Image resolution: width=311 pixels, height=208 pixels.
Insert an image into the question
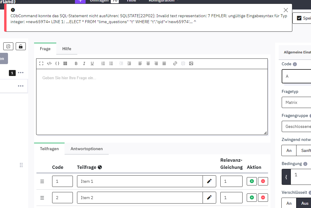pos(191,63)
